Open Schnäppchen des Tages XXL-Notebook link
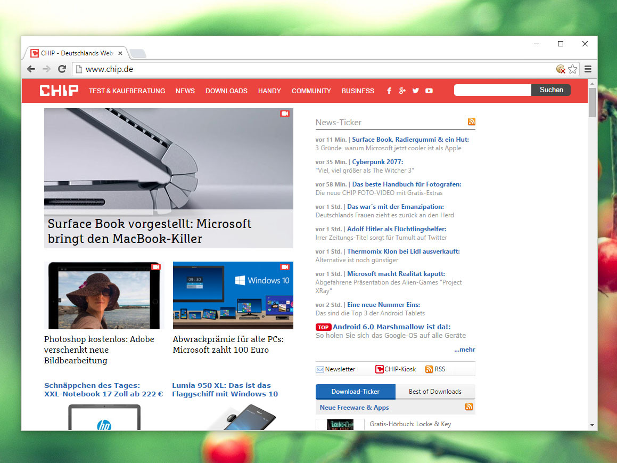This screenshot has height=463, width=617. (103, 390)
